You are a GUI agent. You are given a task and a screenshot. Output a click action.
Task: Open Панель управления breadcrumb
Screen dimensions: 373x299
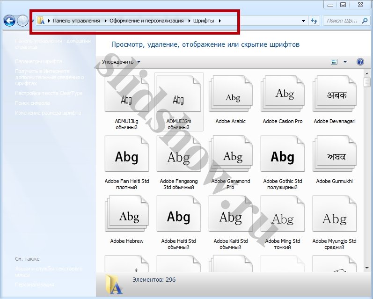[x=76, y=21]
